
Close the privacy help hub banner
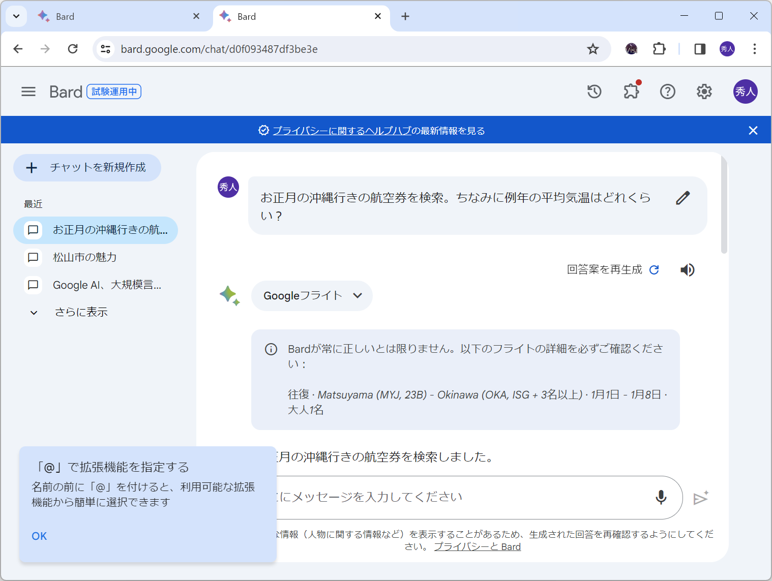pos(753,130)
